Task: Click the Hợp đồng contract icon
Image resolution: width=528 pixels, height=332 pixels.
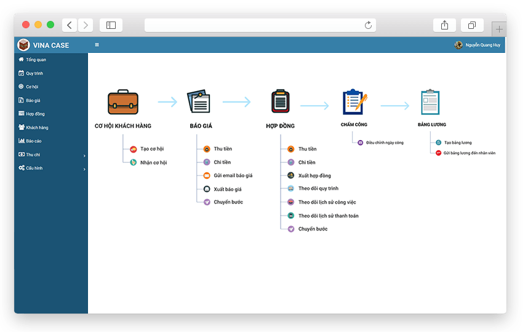Action: 280,102
